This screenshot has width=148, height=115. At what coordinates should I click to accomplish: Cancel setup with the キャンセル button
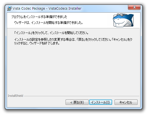pos(126,102)
